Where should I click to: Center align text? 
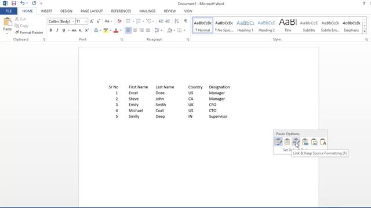point(135,30)
